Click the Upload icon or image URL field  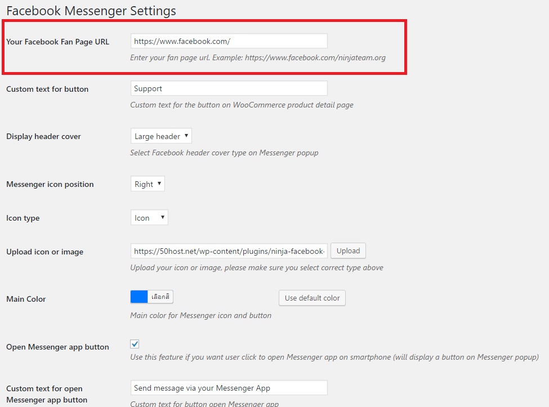click(229, 251)
